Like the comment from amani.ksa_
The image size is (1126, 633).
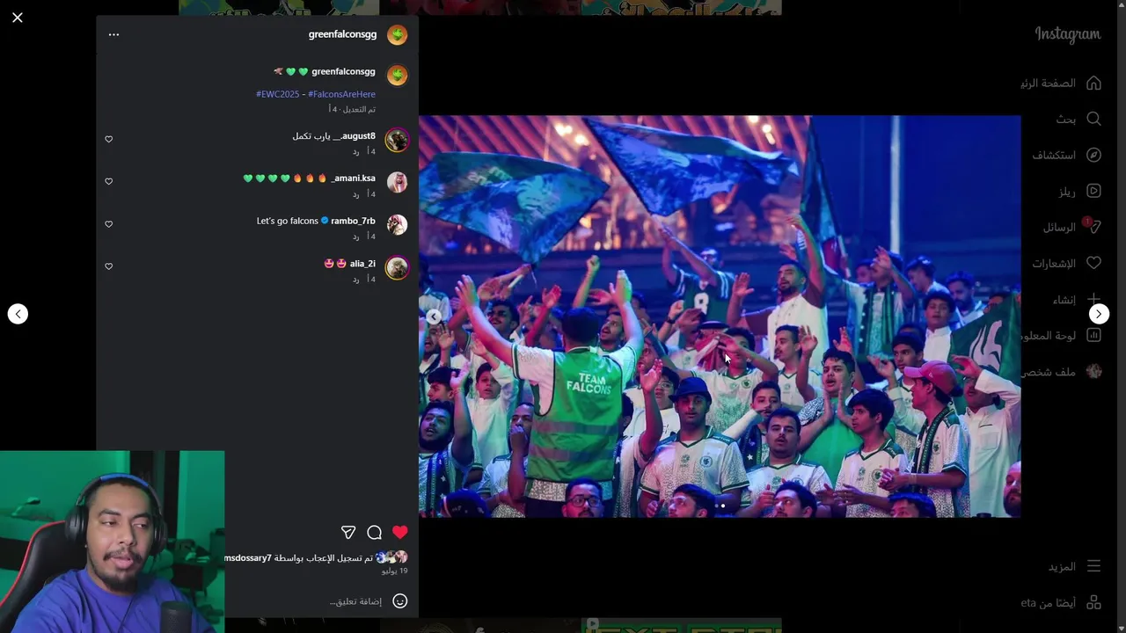point(109,181)
